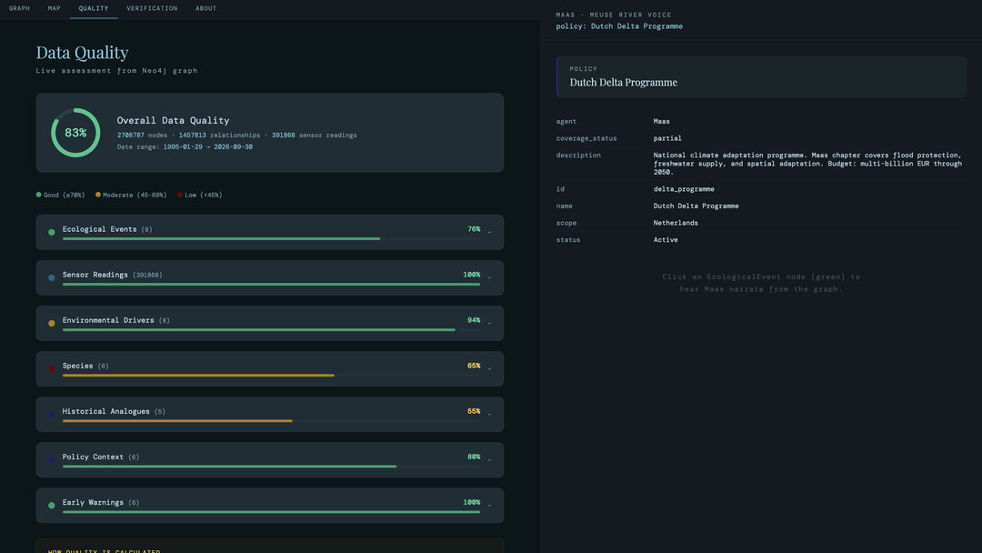
Task: Click the status value Active
Action: tap(666, 240)
